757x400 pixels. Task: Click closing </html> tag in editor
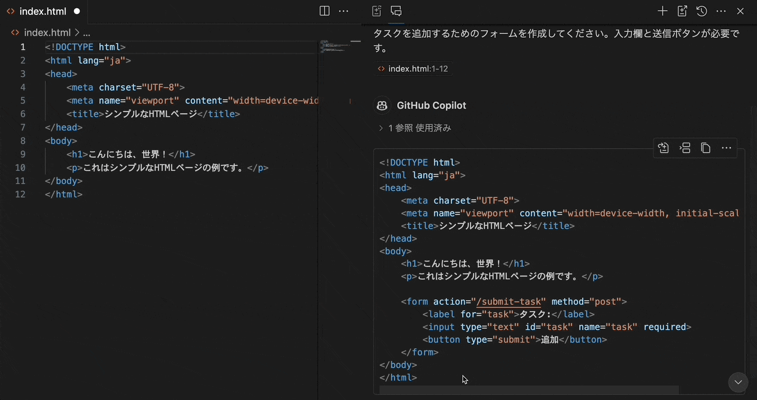[64, 195]
